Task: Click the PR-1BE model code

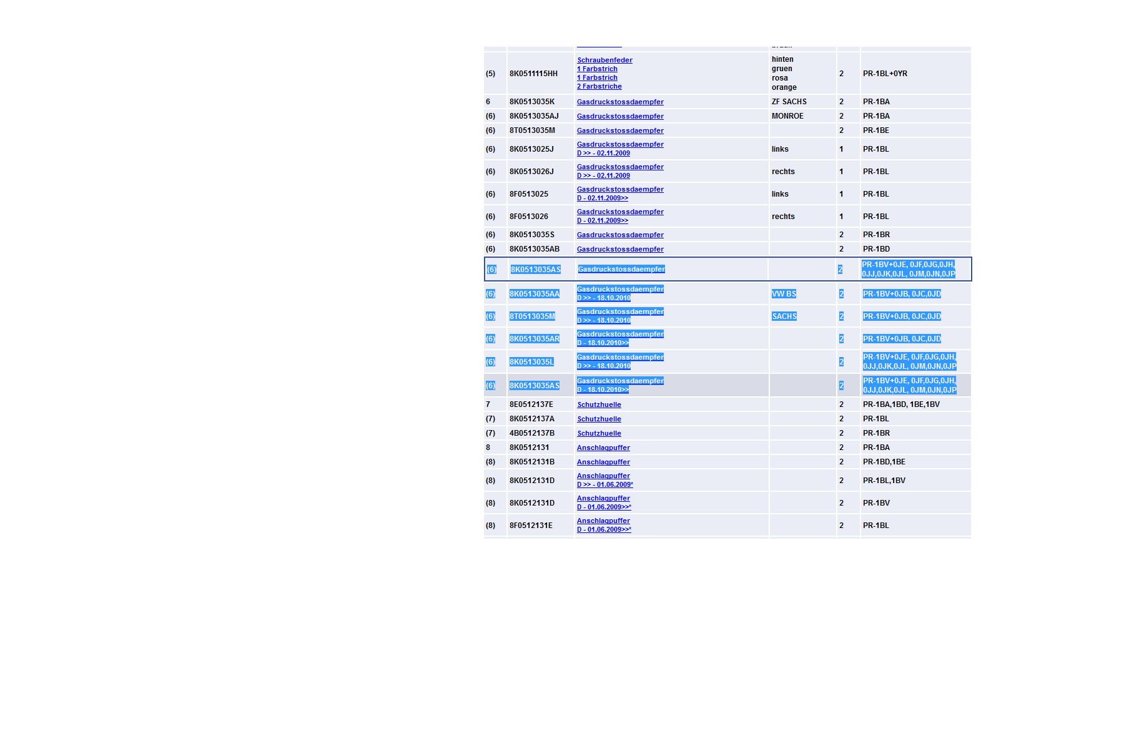Action: (x=876, y=130)
